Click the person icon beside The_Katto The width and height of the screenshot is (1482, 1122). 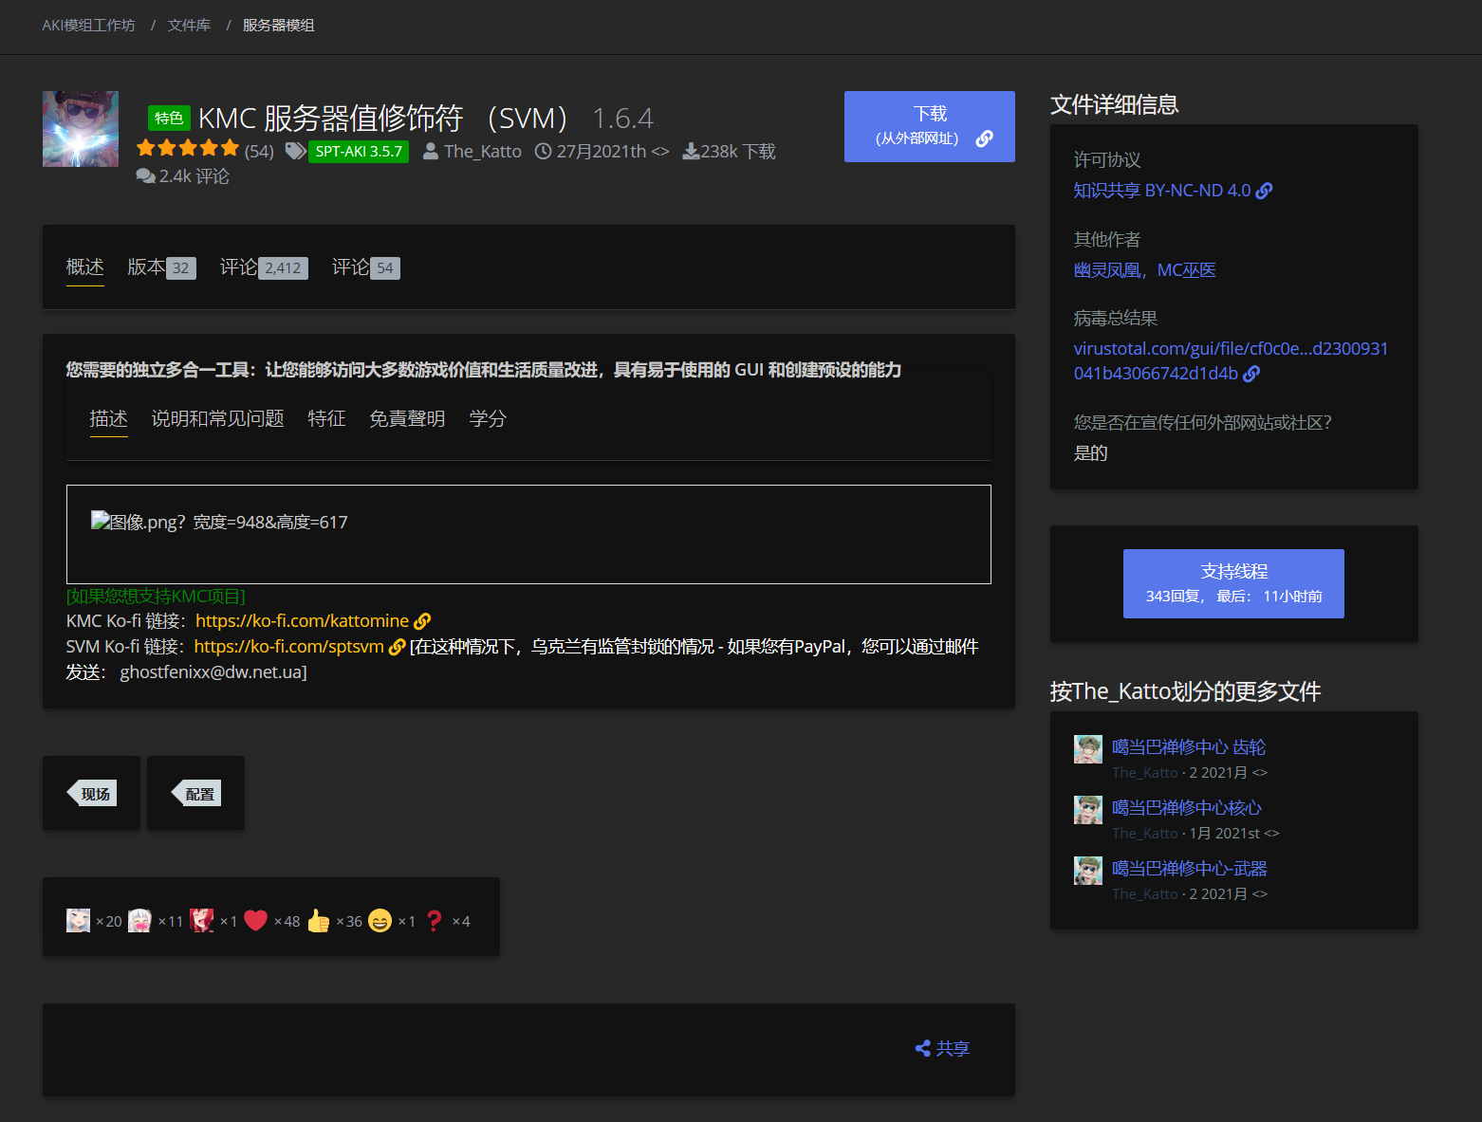(x=430, y=150)
